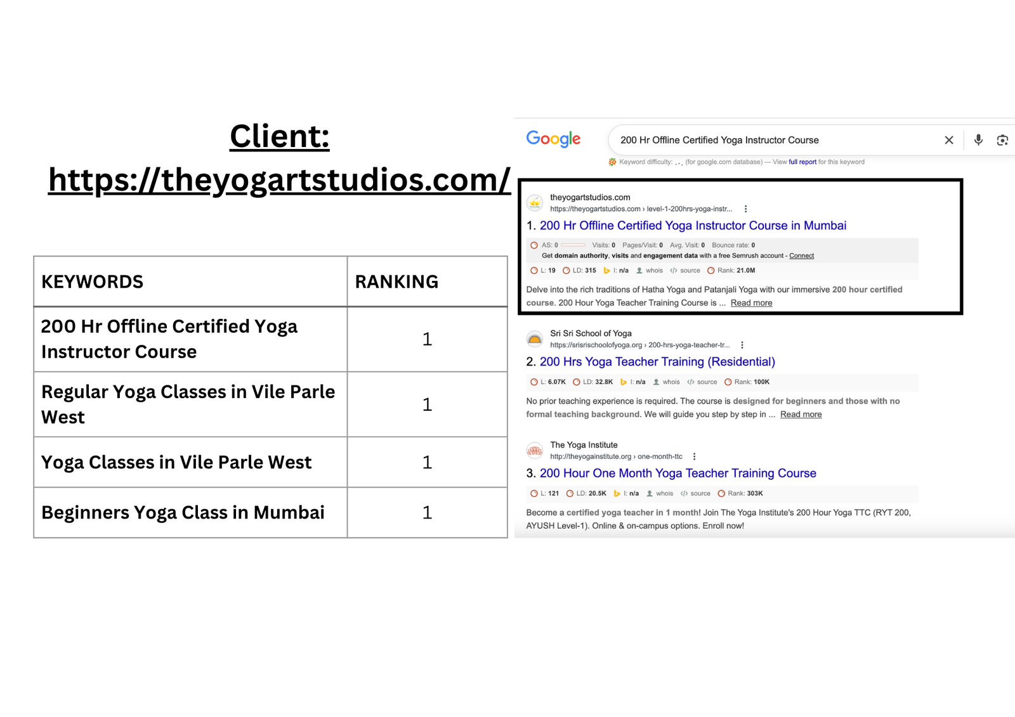Screen dimensions: 1015x717
Task: Click Sri Sri School of Yoga favicon
Action: coord(535,339)
